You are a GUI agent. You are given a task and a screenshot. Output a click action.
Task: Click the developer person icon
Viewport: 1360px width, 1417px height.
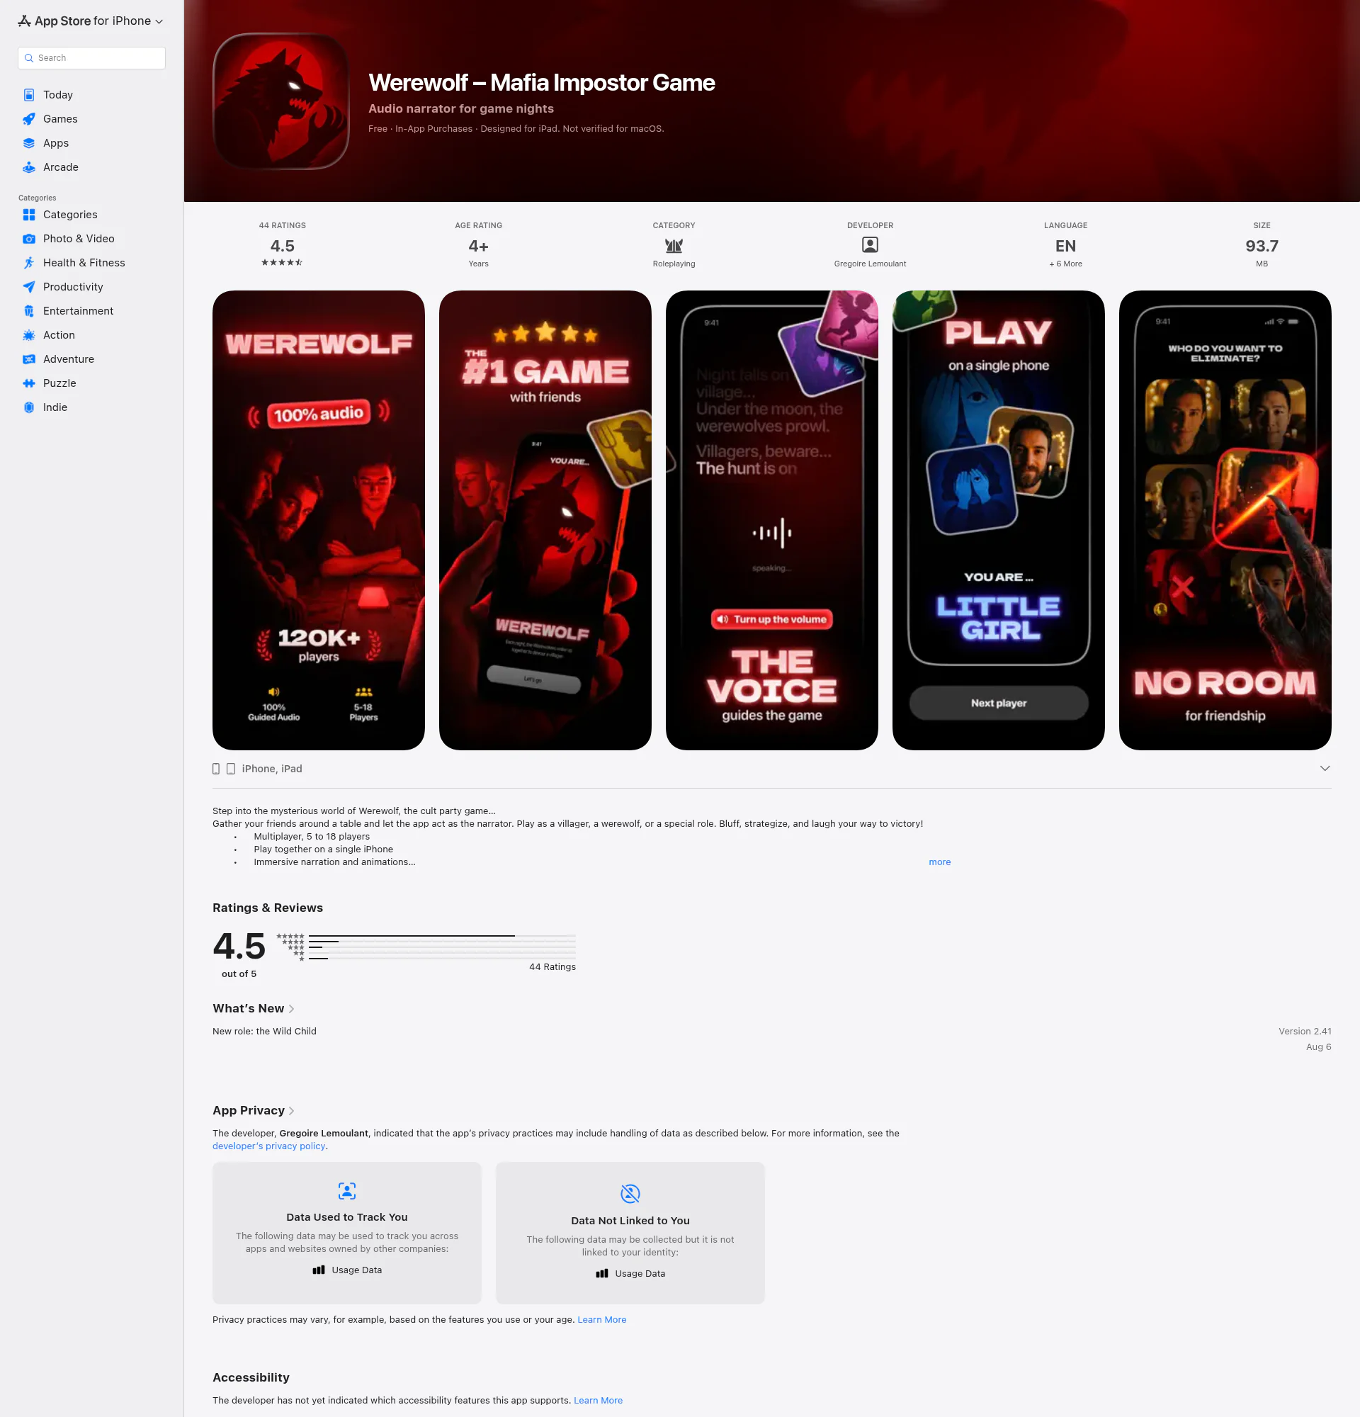click(870, 245)
